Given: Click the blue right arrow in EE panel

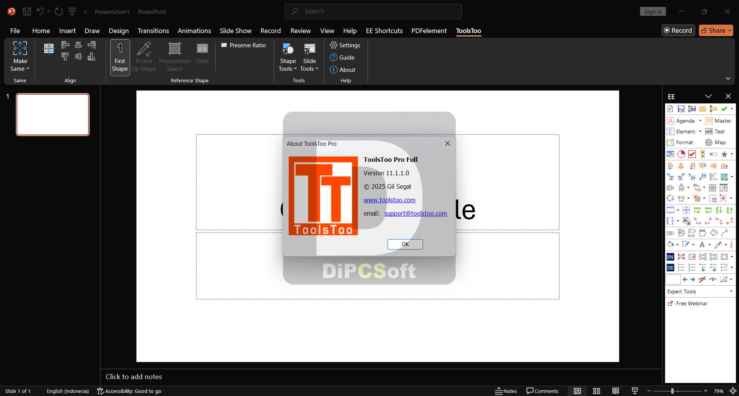Looking at the screenshot, I should coord(693,280).
